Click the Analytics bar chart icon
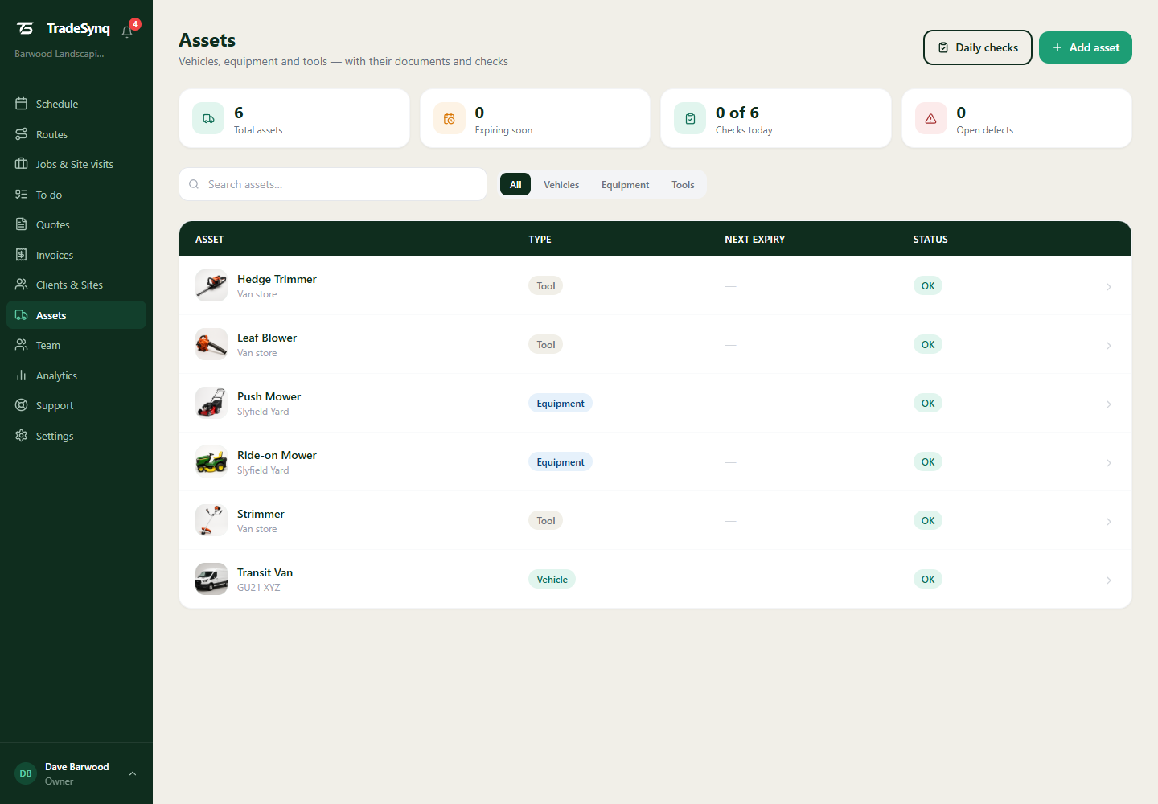This screenshot has width=1158, height=804. point(22,375)
